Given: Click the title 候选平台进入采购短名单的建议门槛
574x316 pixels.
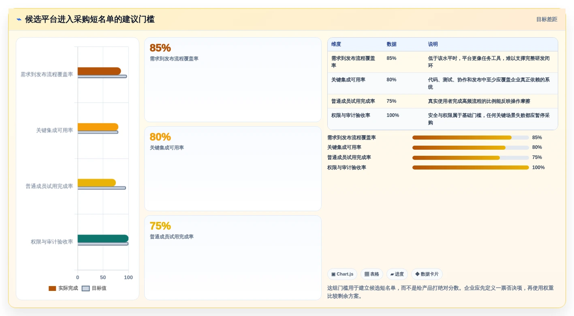Looking at the screenshot, I should point(90,19).
